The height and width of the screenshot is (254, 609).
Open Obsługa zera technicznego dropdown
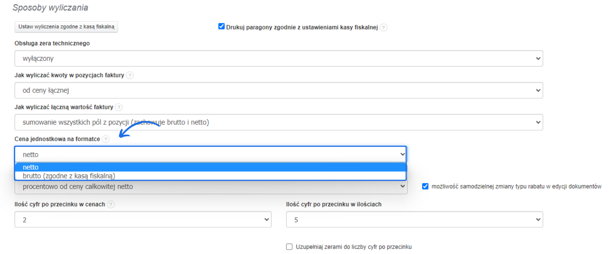(x=278, y=59)
